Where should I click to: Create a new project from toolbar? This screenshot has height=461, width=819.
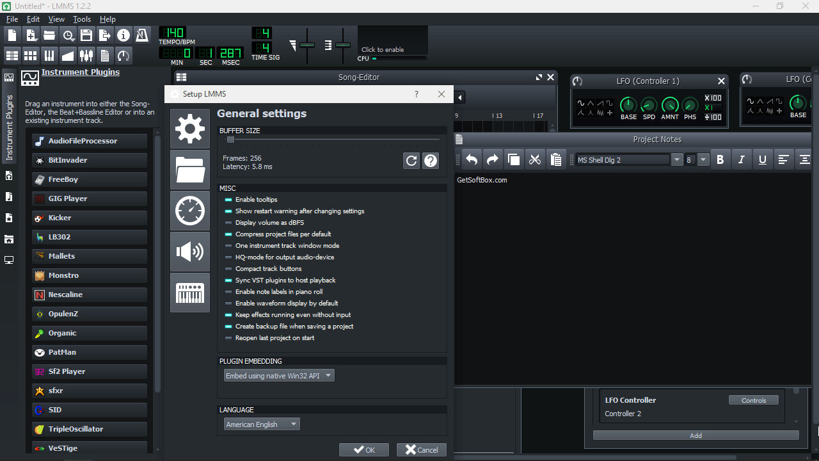pyautogui.click(x=12, y=35)
